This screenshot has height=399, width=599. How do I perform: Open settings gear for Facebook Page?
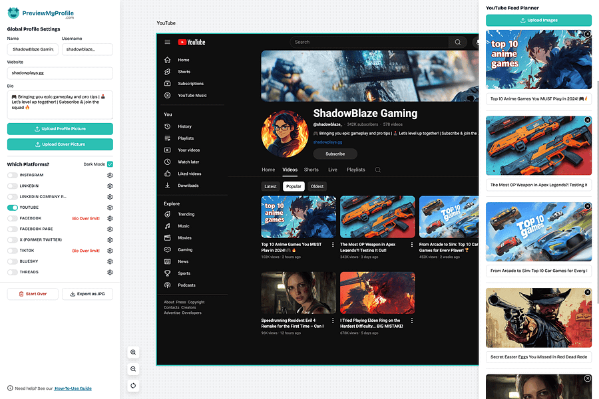coord(110,229)
